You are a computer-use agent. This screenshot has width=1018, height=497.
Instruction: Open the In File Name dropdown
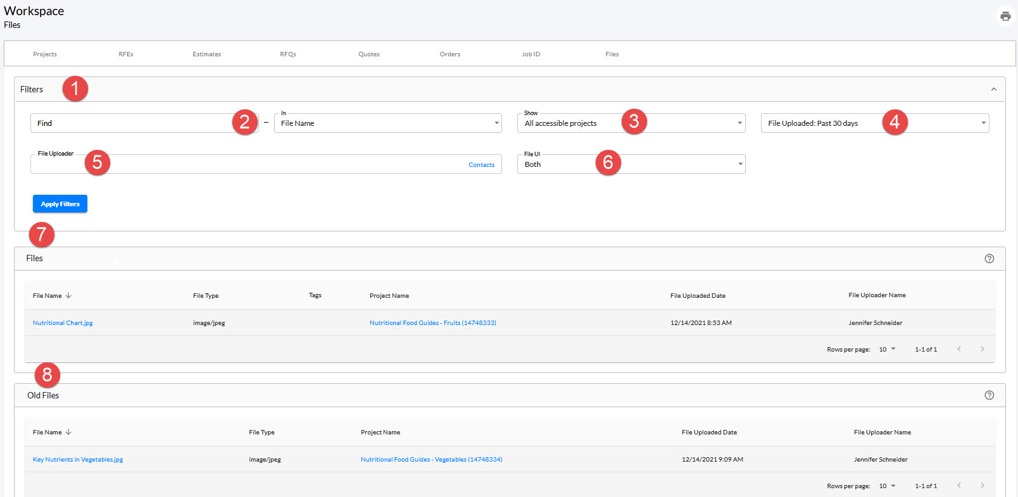tap(388, 123)
